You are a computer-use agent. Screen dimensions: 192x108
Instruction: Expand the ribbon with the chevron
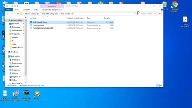(159, 10)
